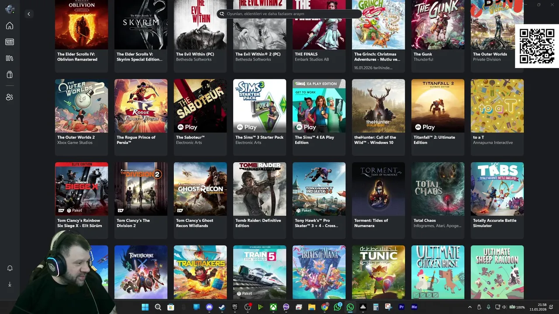The height and width of the screenshot is (314, 559).
Task: Open Tony Hawk's Pro Skater 3 + 4 cover
Action: tap(319, 189)
